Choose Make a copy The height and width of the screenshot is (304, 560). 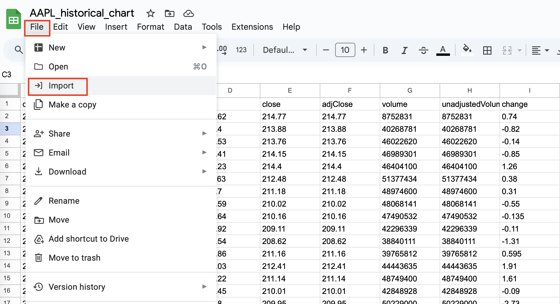[121, 104]
